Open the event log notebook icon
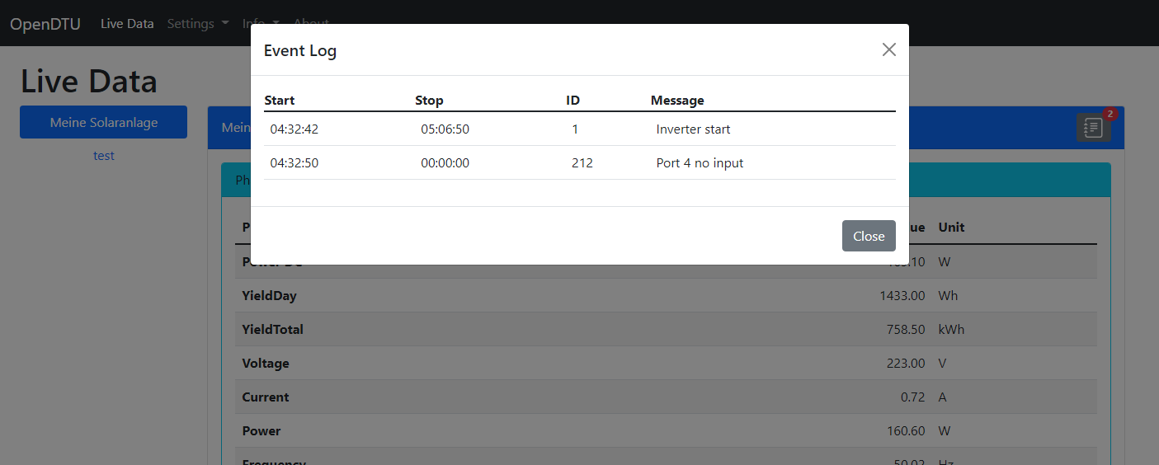The width and height of the screenshot is (1159, 465). tap(1093, 128)
